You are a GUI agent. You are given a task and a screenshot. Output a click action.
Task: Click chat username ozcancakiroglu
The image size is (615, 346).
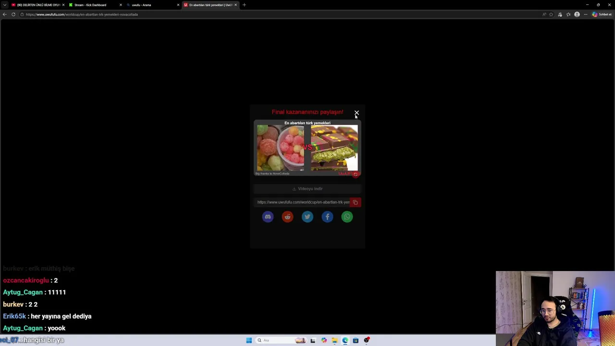point(26,280)
